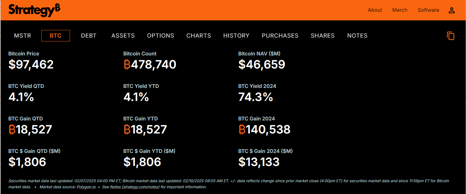Click the BTC $ Gain 2024 ($M) label
466x194 pixels.
265,151
